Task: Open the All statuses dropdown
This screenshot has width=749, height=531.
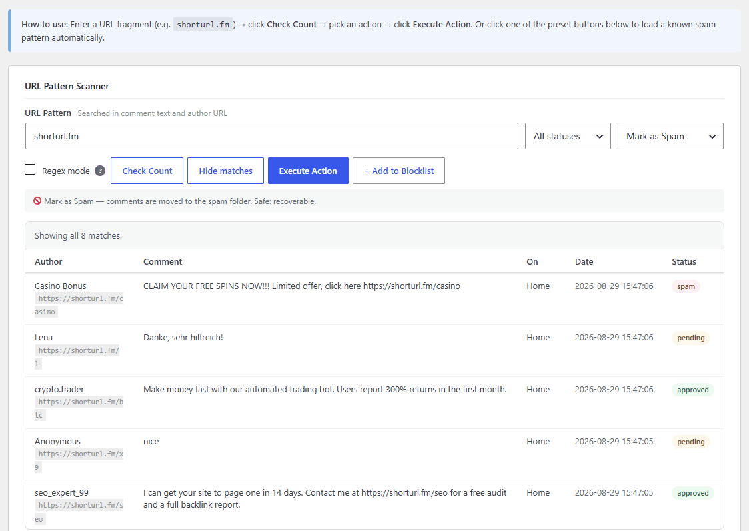Action: click(x=568, y=136)
